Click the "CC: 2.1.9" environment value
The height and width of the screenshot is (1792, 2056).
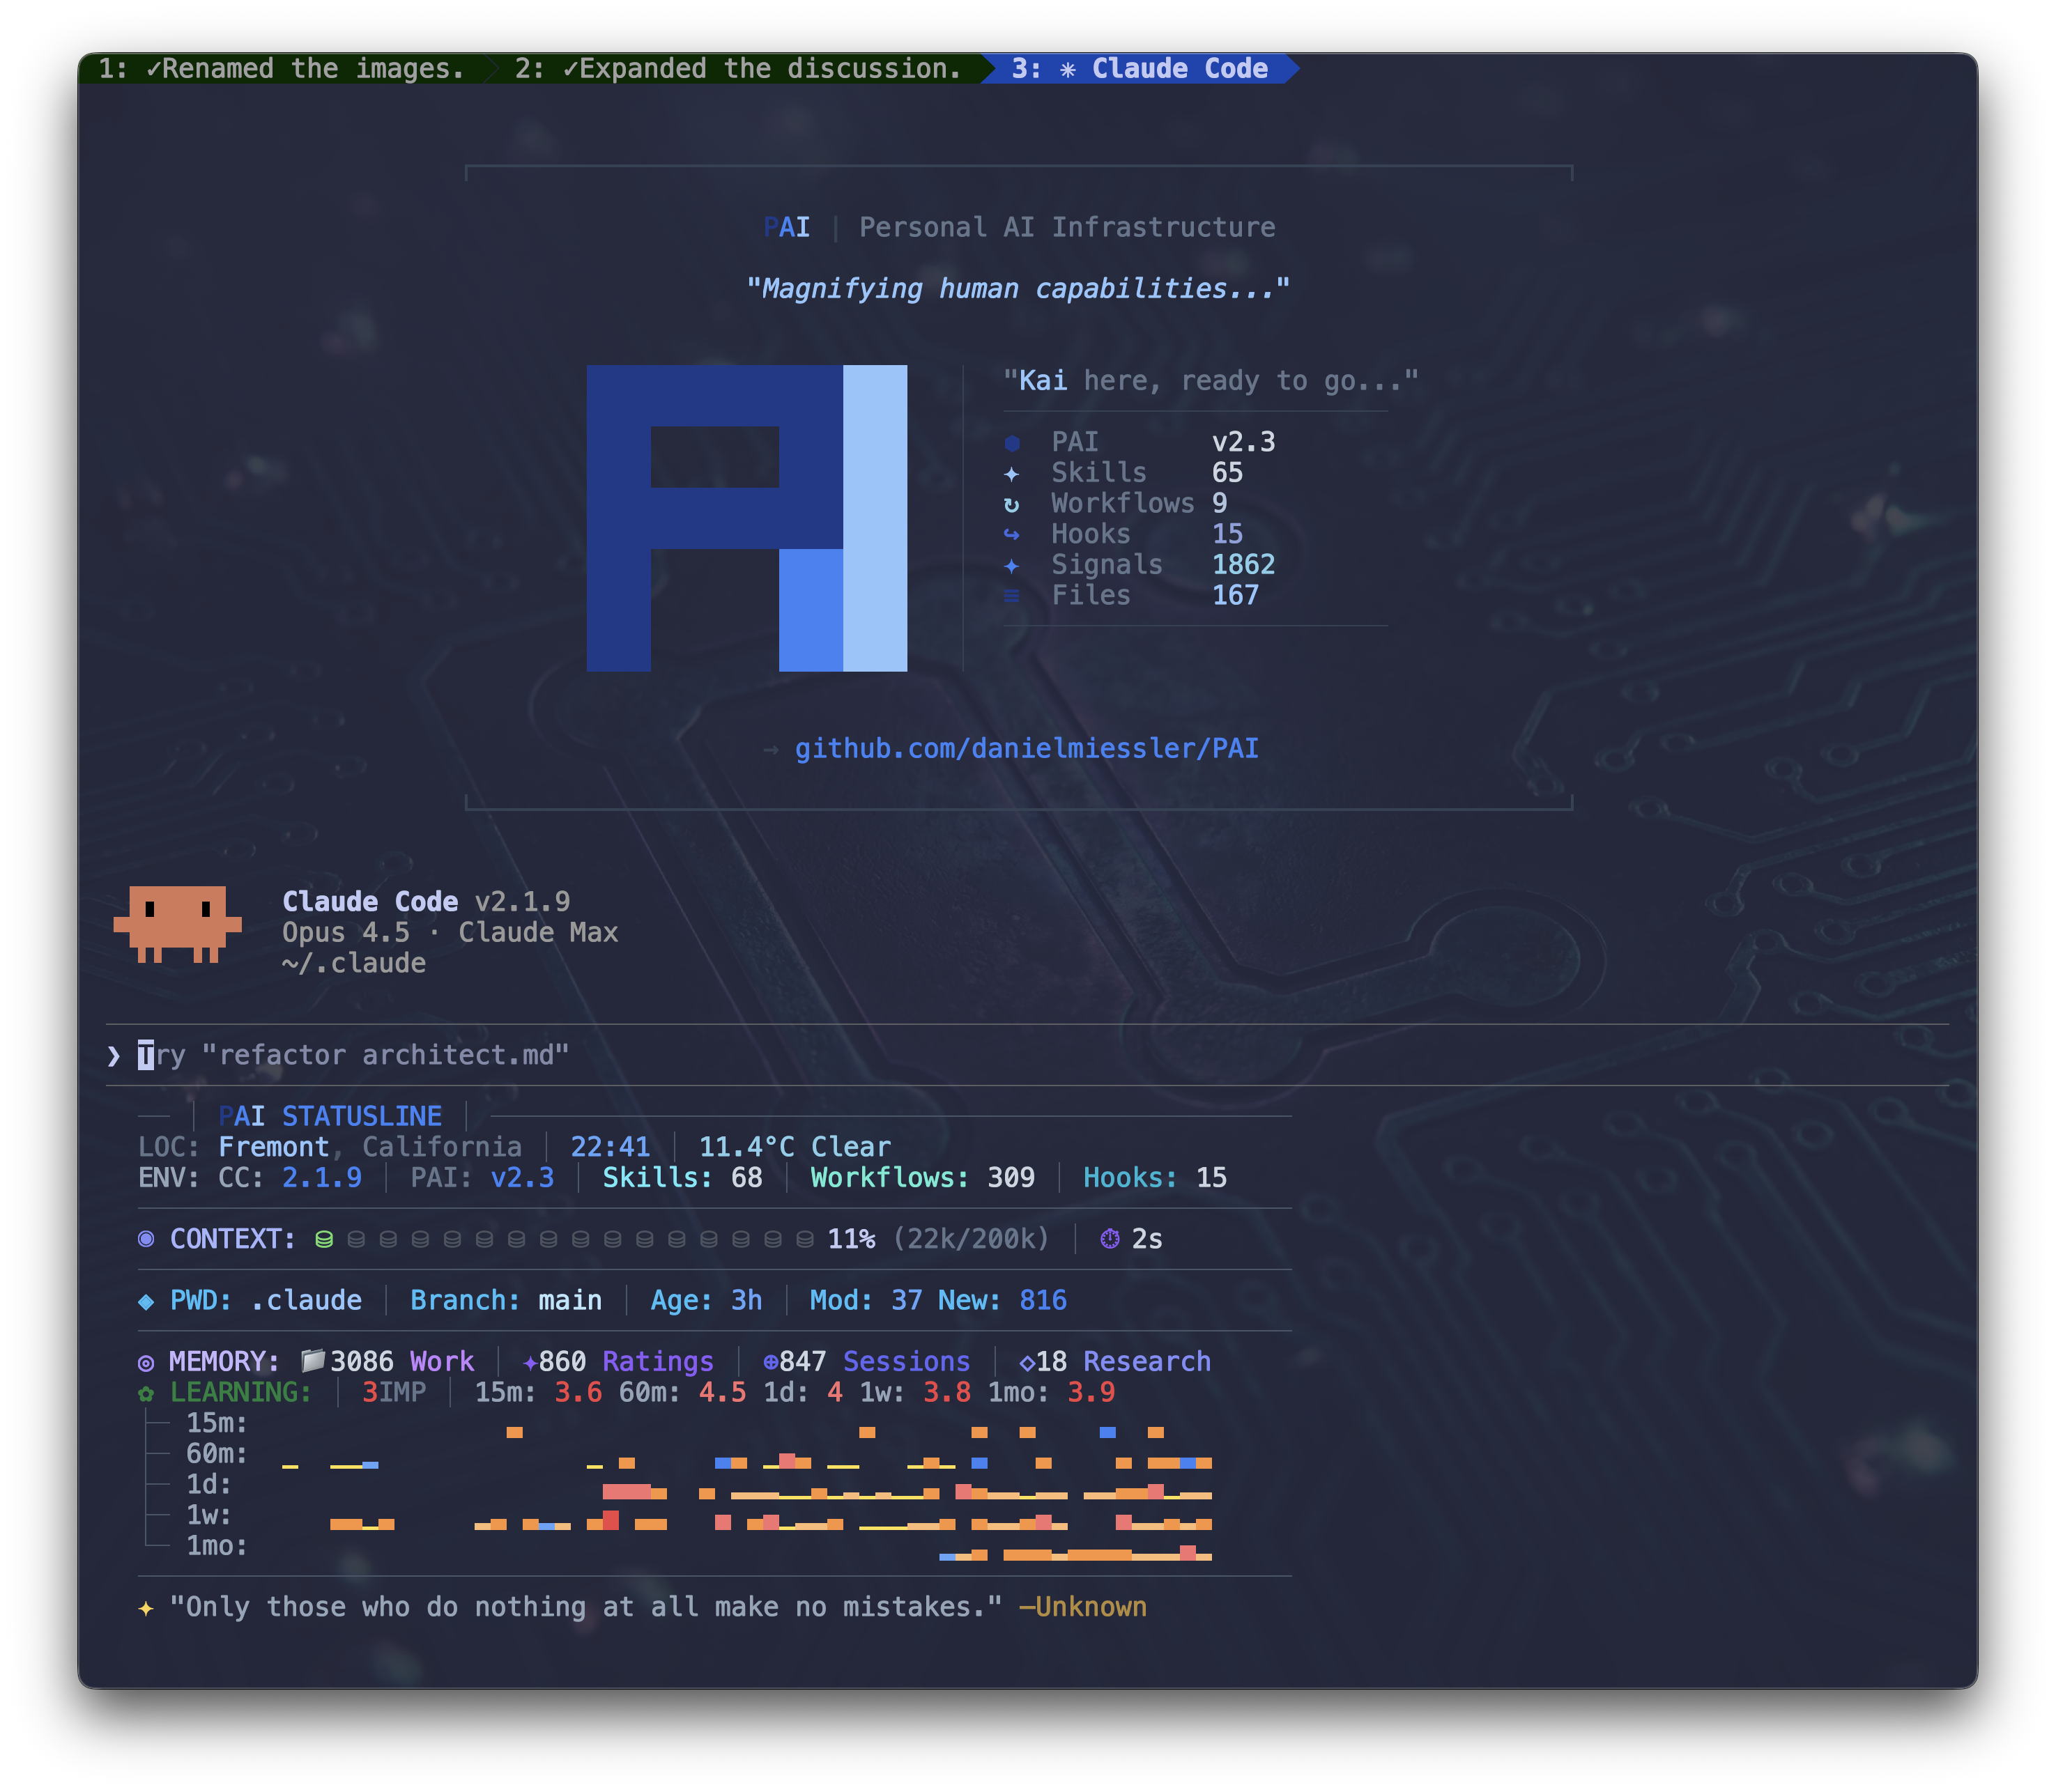pos(290,1178)
